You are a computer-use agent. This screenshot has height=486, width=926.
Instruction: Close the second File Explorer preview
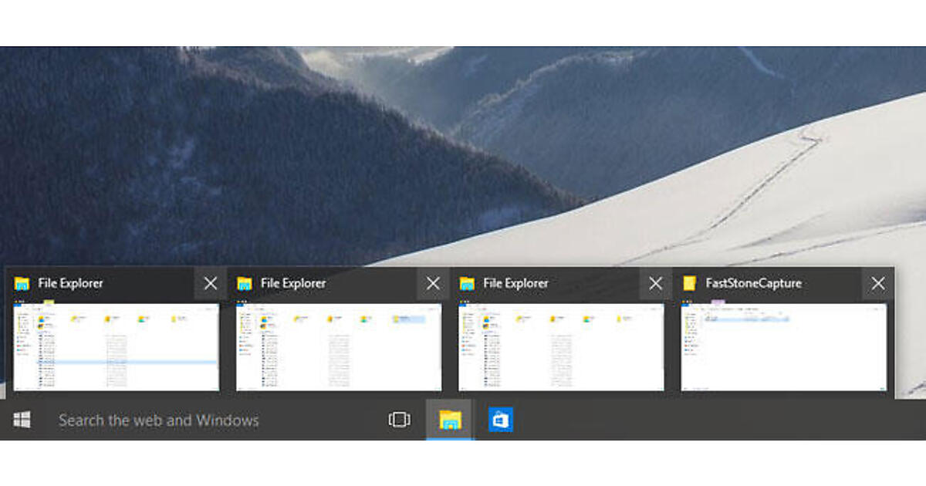click(433, 284)
